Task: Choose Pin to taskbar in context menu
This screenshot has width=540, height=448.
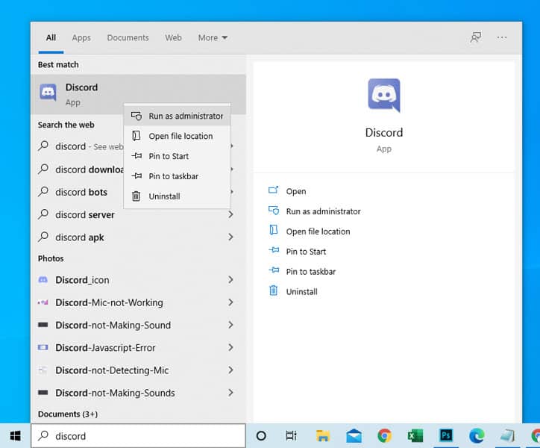Action: pos(177,176)
